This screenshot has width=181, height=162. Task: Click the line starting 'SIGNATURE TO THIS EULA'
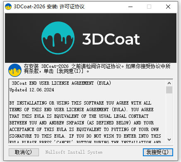(x=85, y=136)
